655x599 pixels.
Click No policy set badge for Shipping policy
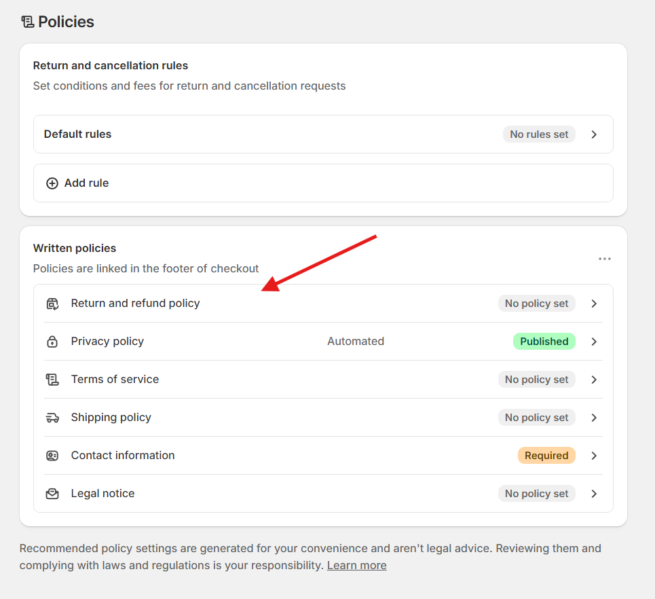(536, 417)
